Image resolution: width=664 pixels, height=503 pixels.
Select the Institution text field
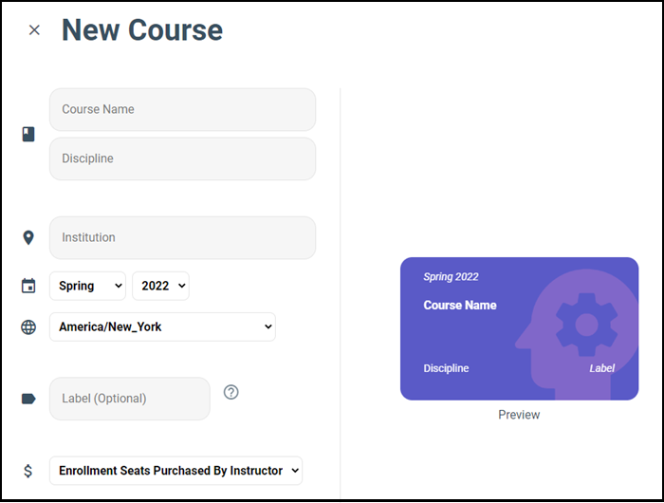pos(182,238)
